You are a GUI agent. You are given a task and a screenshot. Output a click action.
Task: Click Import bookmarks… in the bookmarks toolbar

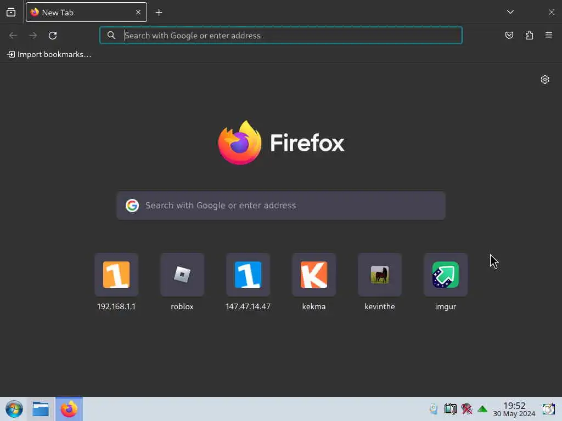pyautogui.click(x=49, y=54)
